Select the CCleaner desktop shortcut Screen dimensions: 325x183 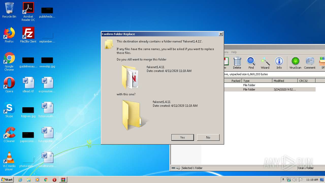tap(9, 135)
